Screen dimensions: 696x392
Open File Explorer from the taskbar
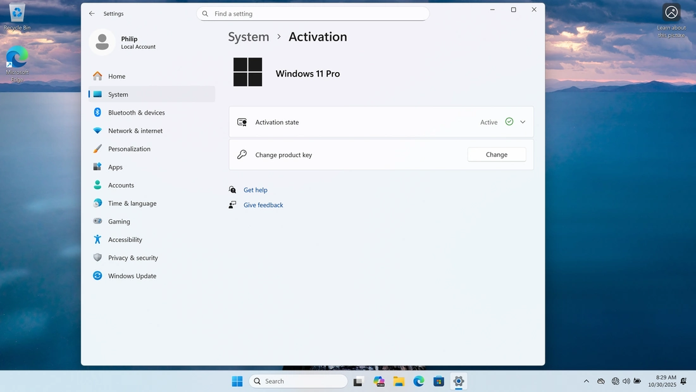click(399, 381)
